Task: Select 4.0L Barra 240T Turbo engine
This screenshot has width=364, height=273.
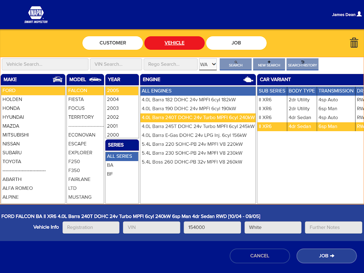Action: coord(198,117)
